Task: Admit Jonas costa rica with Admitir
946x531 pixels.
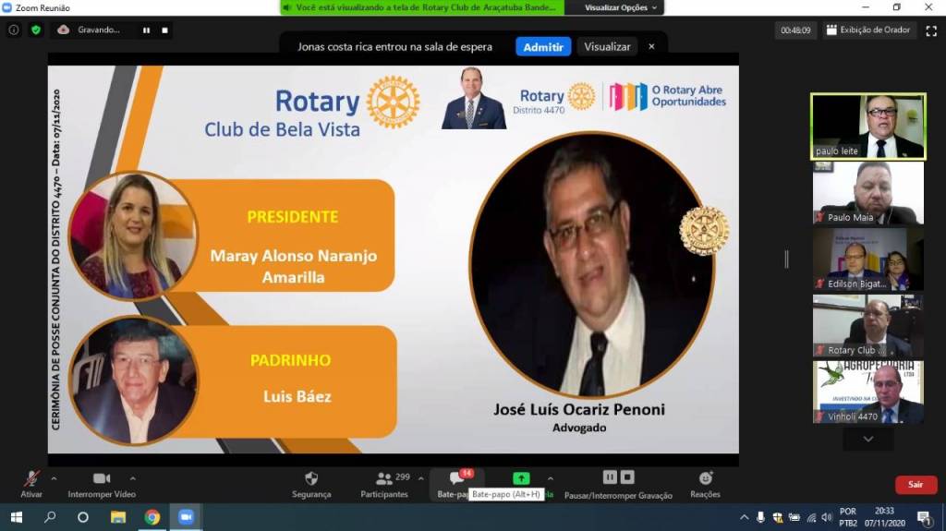Action: point(543,46)
